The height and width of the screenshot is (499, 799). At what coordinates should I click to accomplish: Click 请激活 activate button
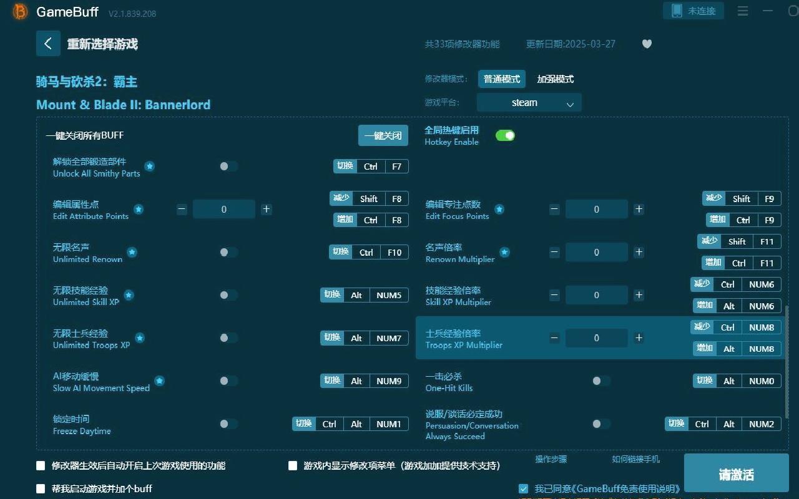737,475
